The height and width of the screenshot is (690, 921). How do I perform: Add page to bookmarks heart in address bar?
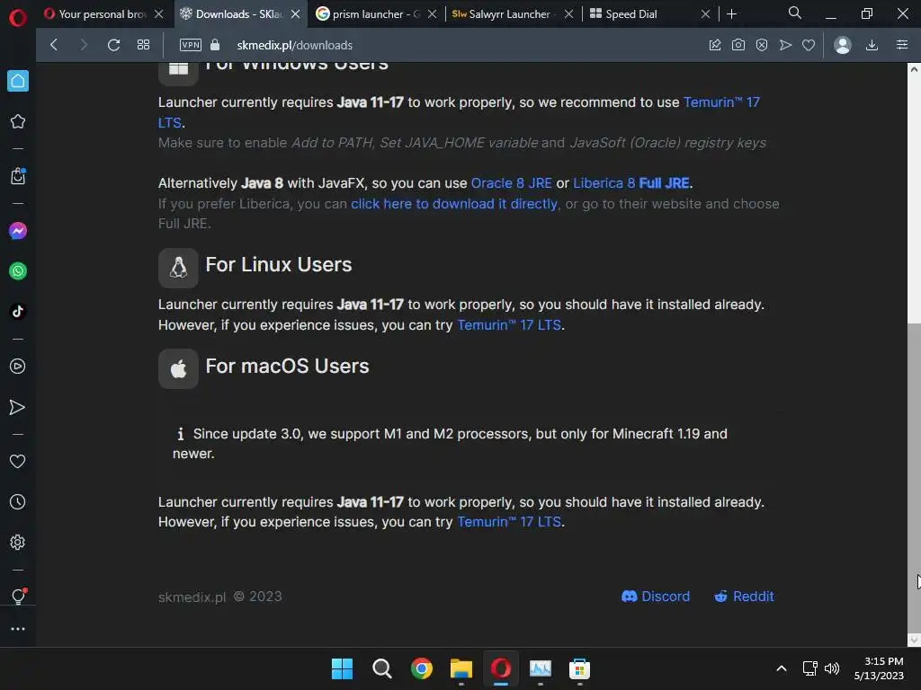[809, 45]
